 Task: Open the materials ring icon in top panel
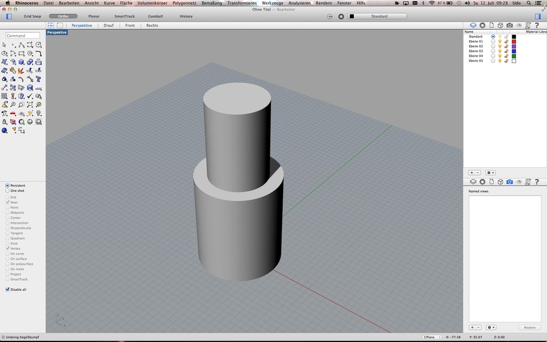482,25
